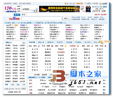Click the colorful icon after 腾讯·空间
The width and height of the screenshot is (113, 97).
point(92,46)
